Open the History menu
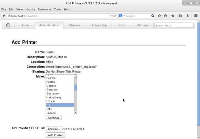The width and height of the screenshot is (200, 139). [x=30, y=9]
